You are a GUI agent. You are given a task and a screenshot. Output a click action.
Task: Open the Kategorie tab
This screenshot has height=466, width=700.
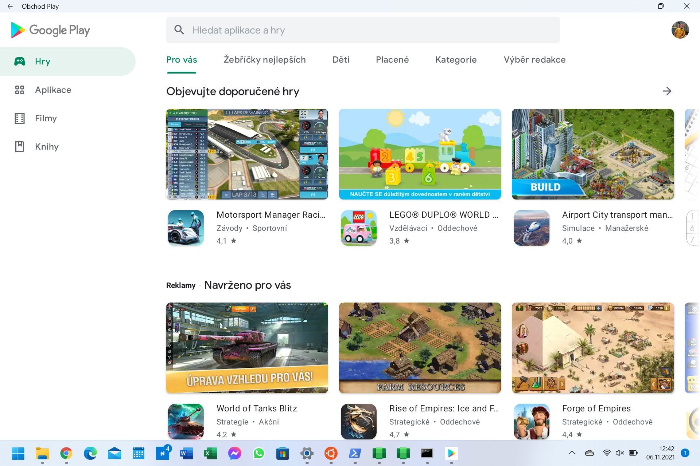(x=456, y=60)
